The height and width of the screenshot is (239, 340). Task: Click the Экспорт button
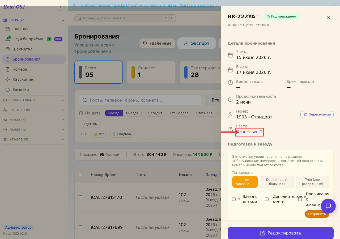[197, 43]
